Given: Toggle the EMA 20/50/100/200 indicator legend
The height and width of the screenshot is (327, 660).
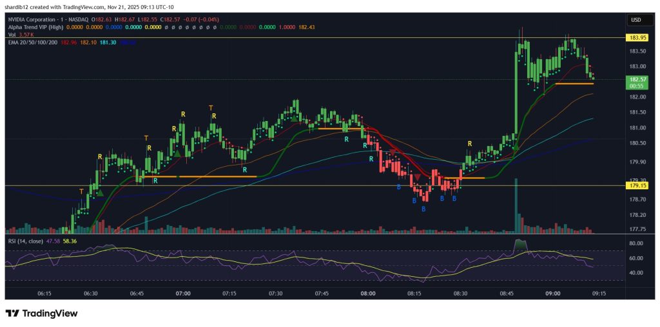Looking at the screenshot, I should [32, 42].
